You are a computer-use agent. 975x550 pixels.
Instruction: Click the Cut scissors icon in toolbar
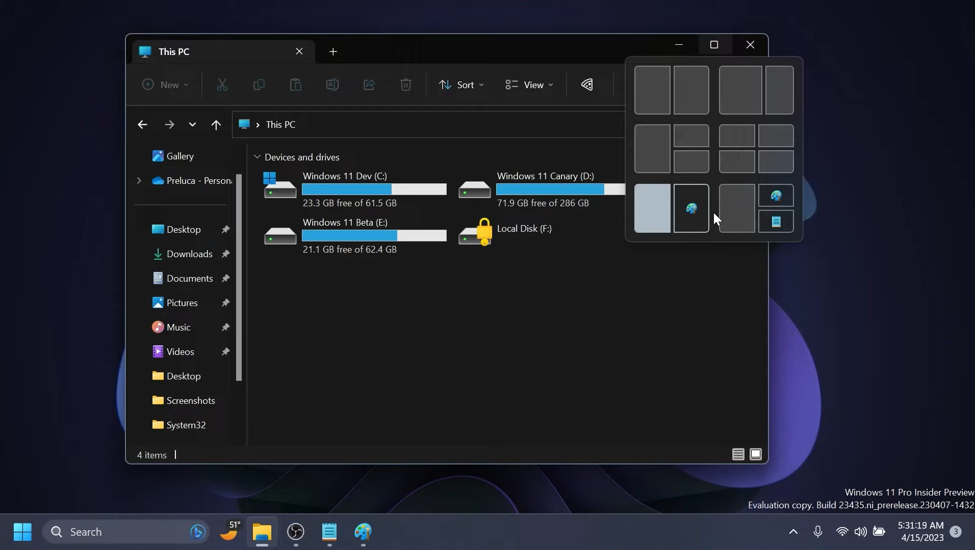point(222,85)
